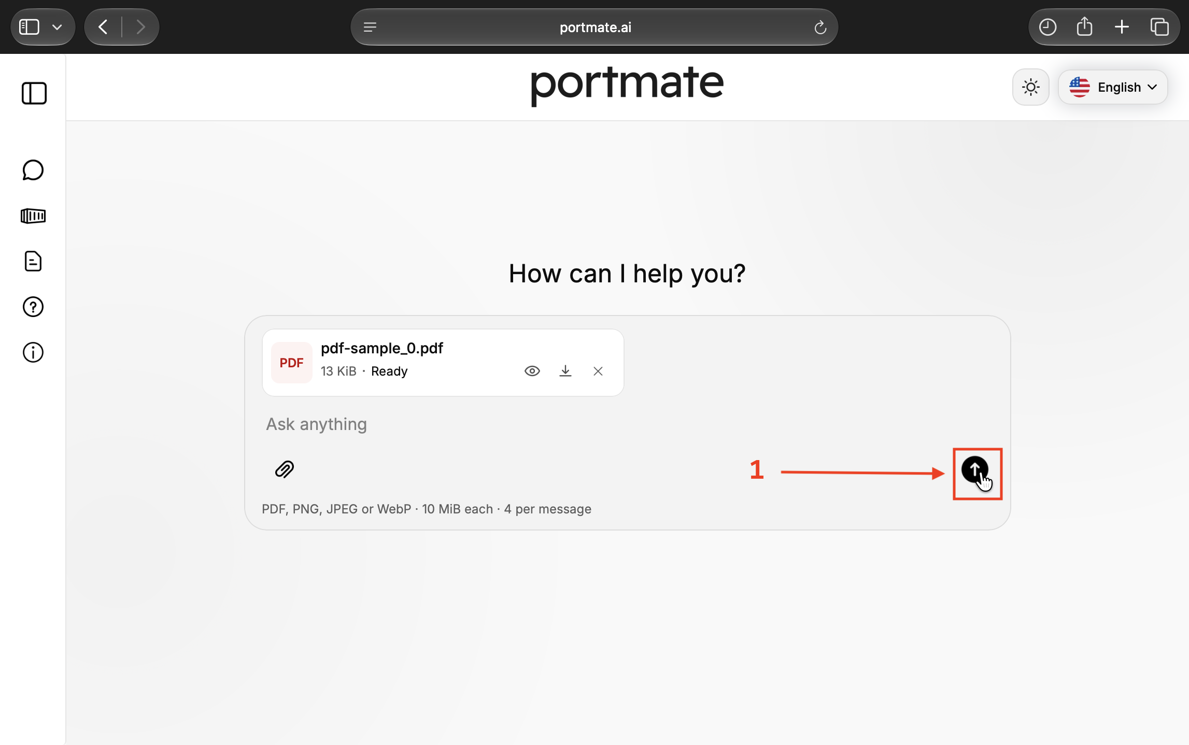1189x745 pixels.
Task: Open Safari reader page menu icon
Action: click(370, 27)
